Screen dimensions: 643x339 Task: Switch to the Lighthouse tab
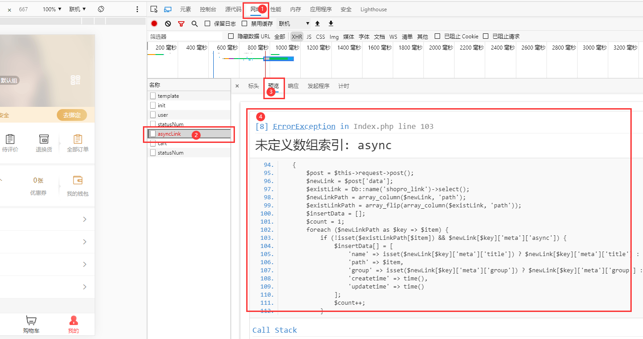tap(373, 9)
